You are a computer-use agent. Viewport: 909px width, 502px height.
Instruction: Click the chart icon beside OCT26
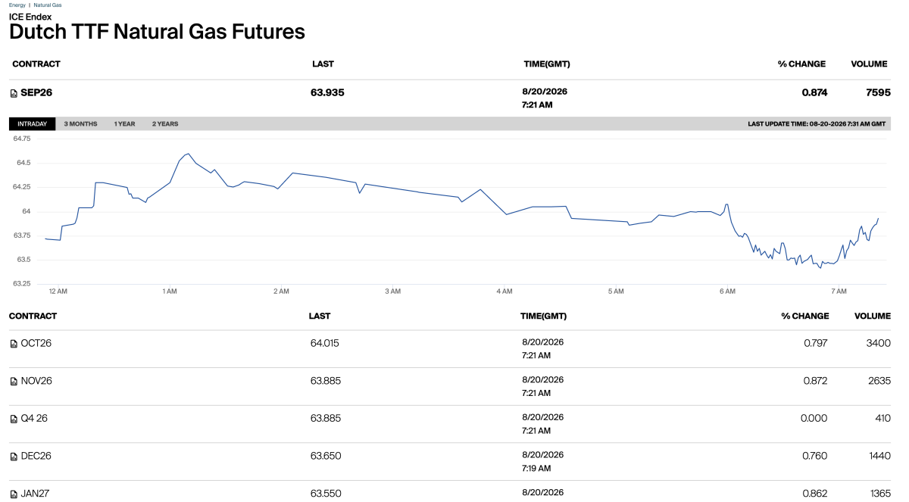tap(14, 344)
